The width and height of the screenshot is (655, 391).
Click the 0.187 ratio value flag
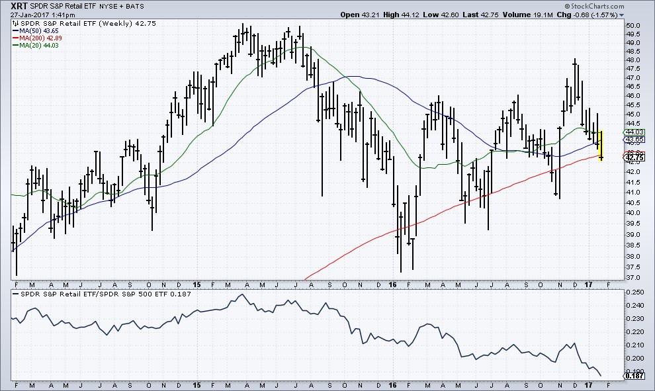[x=634, y=376]
